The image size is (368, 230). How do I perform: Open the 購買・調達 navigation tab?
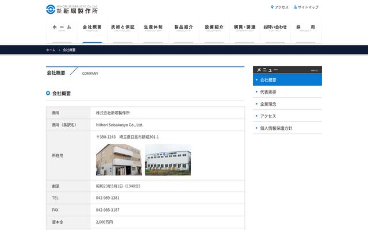pos(245,31)
